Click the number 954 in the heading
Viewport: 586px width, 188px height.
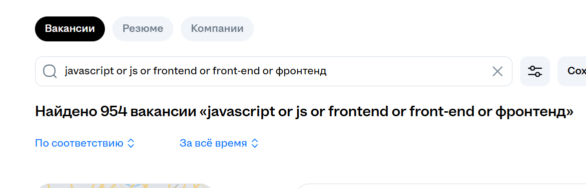(x=114, y=112)
